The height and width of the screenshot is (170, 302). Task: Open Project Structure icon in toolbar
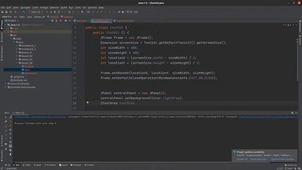[123, 12]
